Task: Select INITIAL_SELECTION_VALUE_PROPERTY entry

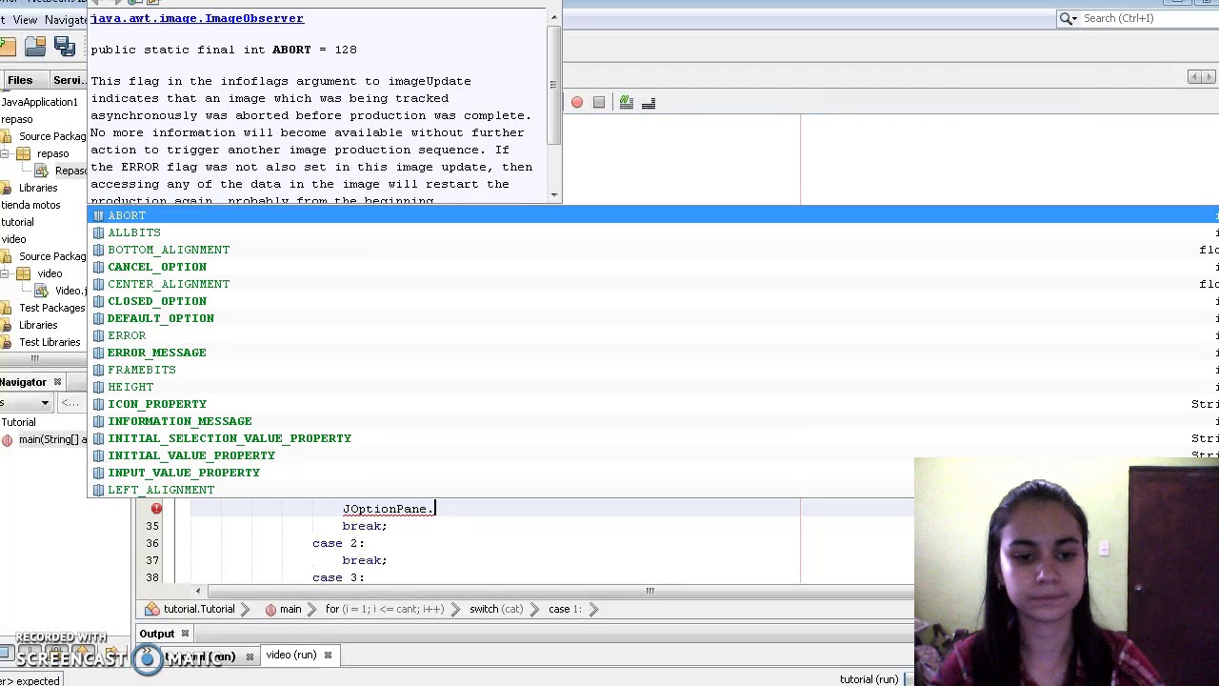Action: 652,438
